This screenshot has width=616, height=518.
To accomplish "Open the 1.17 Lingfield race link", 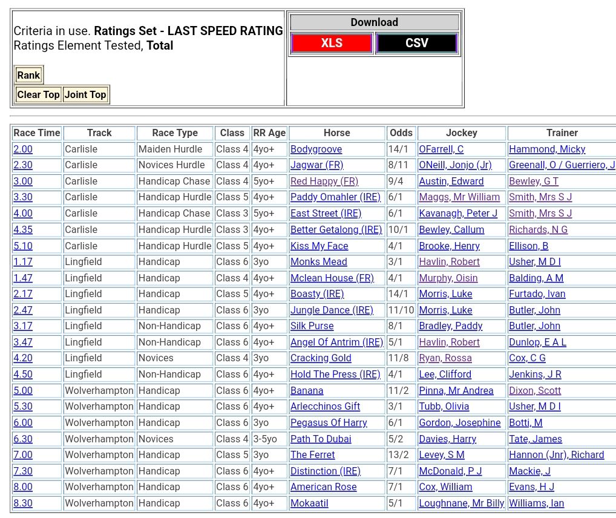I will 23,262.
